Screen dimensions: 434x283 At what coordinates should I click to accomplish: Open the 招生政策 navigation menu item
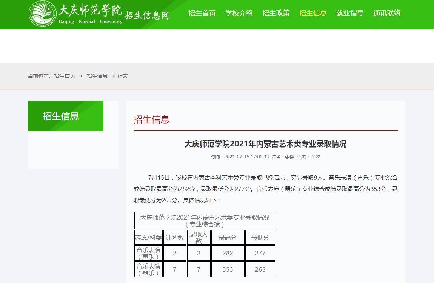(276, 13)
